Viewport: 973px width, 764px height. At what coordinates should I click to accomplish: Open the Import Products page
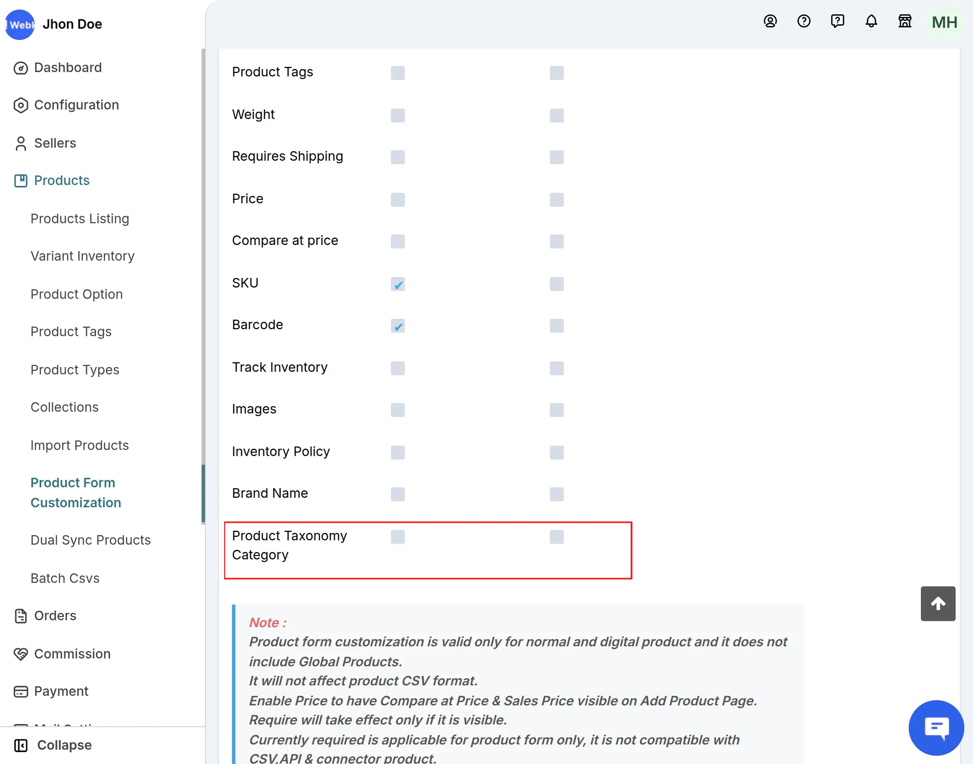click(x=79, y=445)
